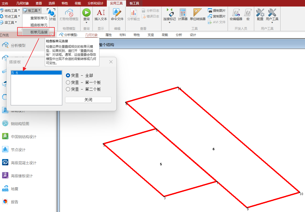
Task: Click the 宏 icon
Action: 248,13
